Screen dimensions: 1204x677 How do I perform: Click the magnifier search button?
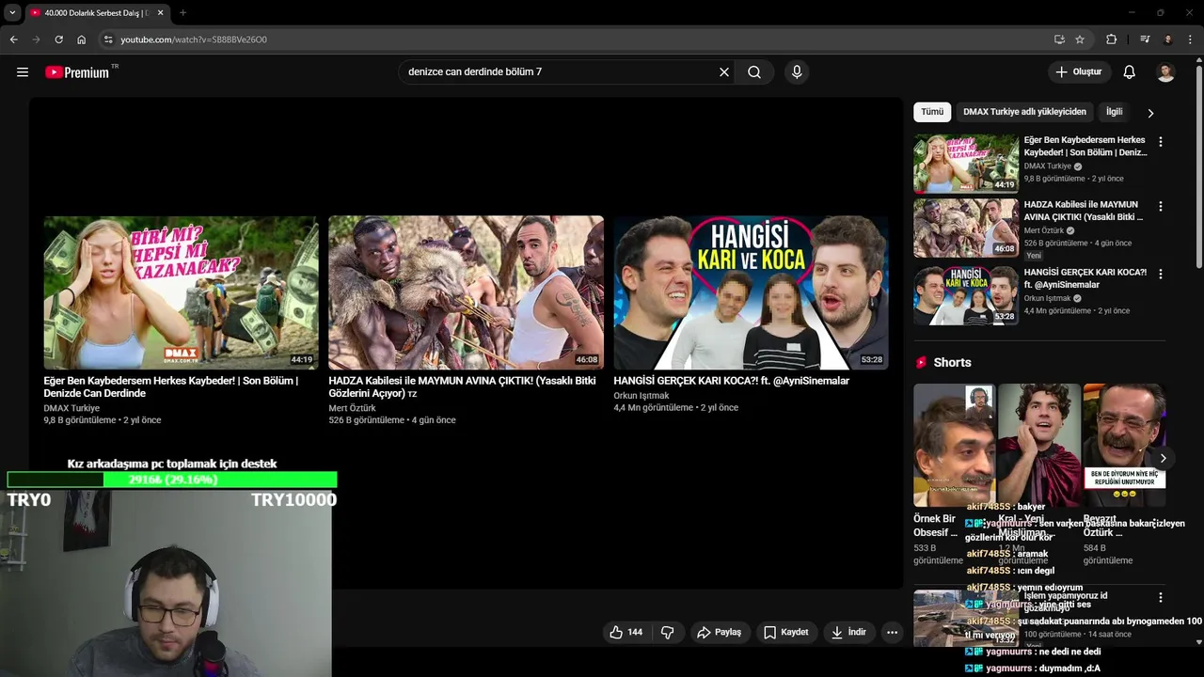[754, 71]
